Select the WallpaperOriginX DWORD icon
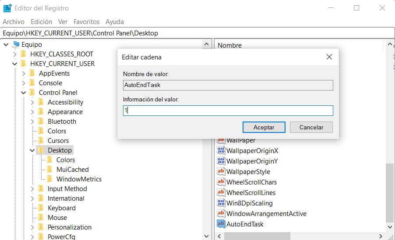Image resolution: width=395 pixels, height=240 pixels. (221, 150)
